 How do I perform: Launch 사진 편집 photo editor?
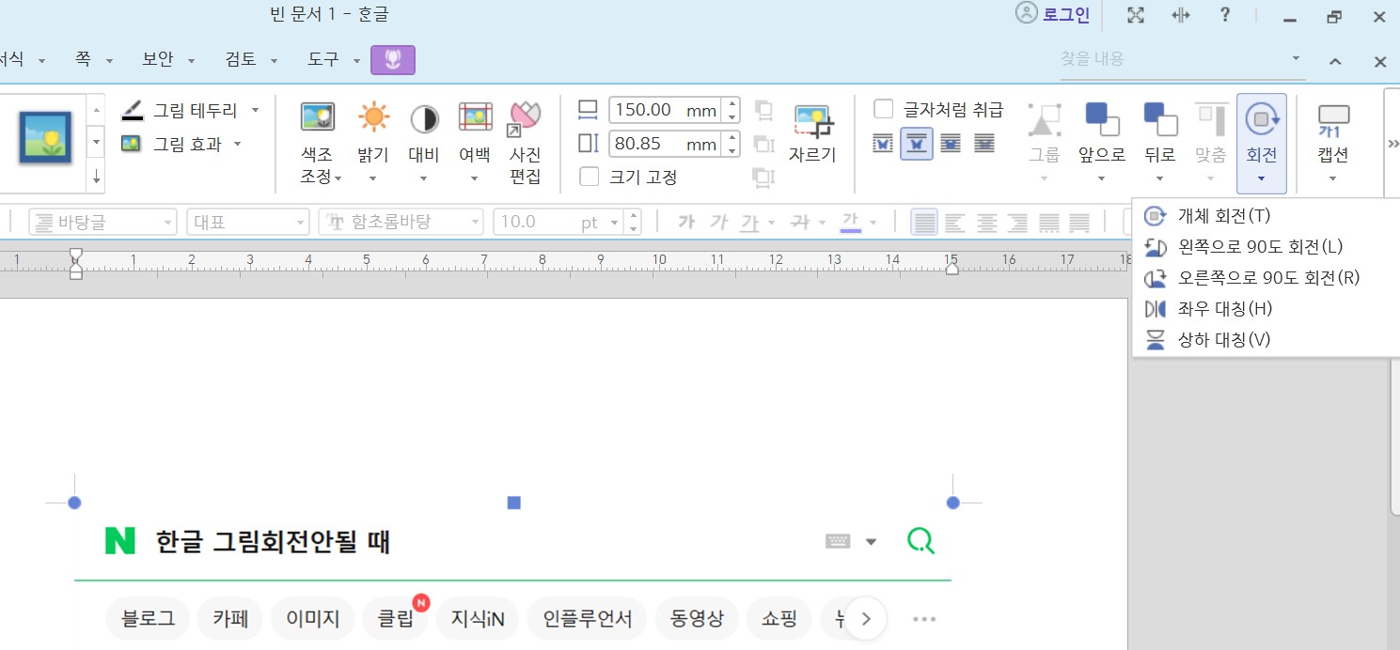[x=525, y=141]
